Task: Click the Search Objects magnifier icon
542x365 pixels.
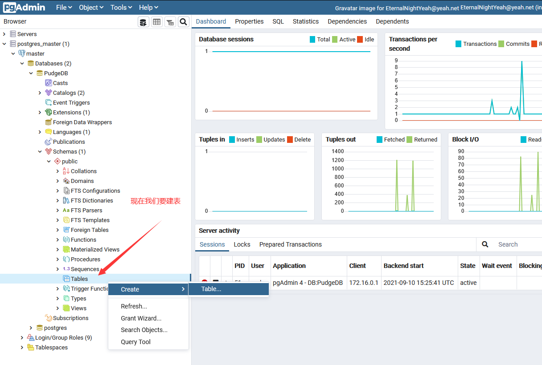Action: click(183, 21)
